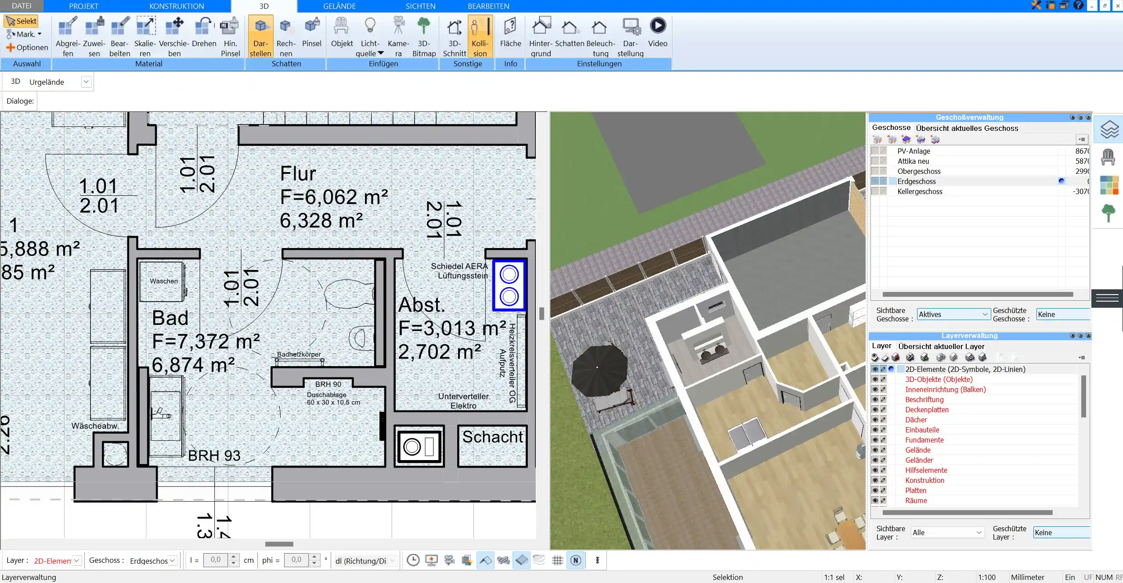Open the Geschoss Erdgeschoss dropdown
The width and height of the screenshot is (1123, 583).
pos(173,561)
